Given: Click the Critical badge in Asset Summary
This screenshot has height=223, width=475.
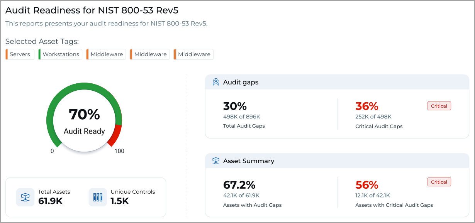Looking at the screenshot, I should [439, 182].
